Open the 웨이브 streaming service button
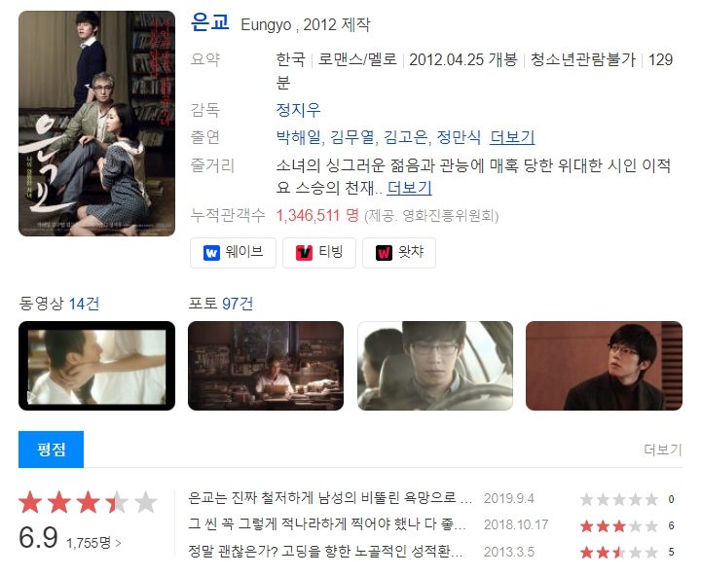This screenshot has width=702, height=576. (x=233, y=253)
